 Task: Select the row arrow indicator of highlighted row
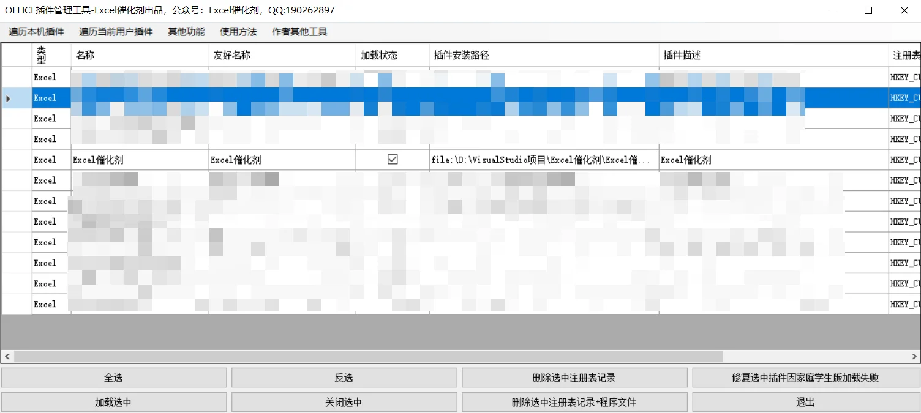[9, 98]
